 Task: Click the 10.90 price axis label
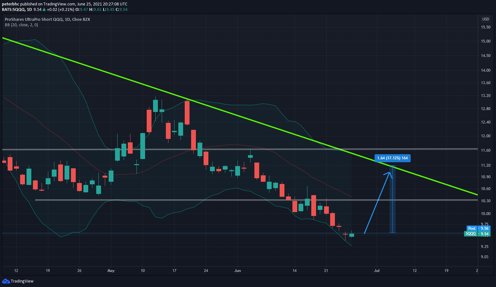pyautogui.click(x=485, y=177)
